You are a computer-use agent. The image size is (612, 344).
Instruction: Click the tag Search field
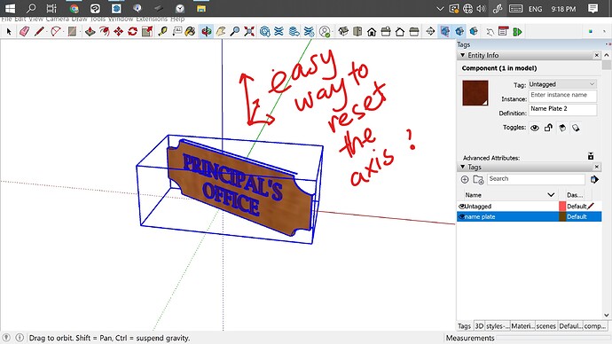536,179
